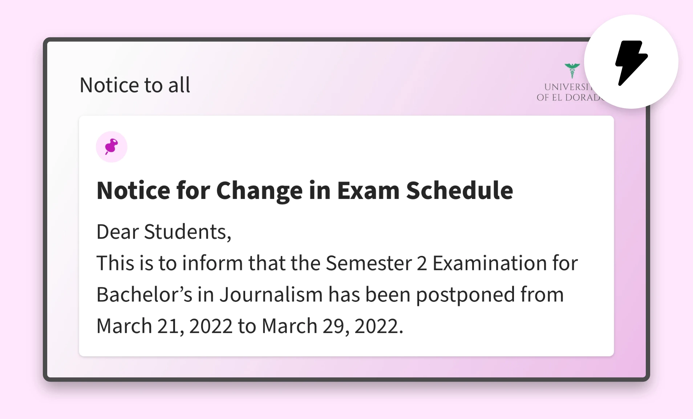
Task: Click the green caduceus university emblem
Action: pyautogui.click(x=572, y=71)
